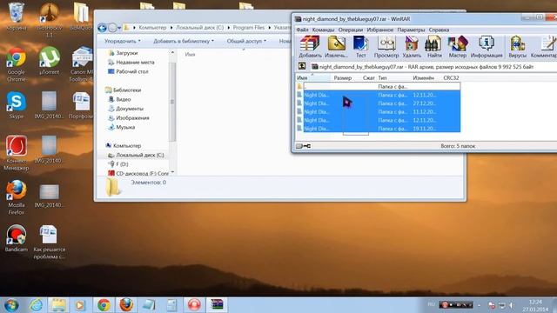Open the Операции menu in WinRAR
557x313 pixels.
350,30
